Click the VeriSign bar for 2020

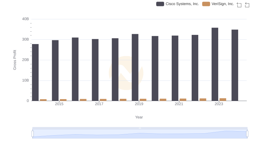point(163,100)
